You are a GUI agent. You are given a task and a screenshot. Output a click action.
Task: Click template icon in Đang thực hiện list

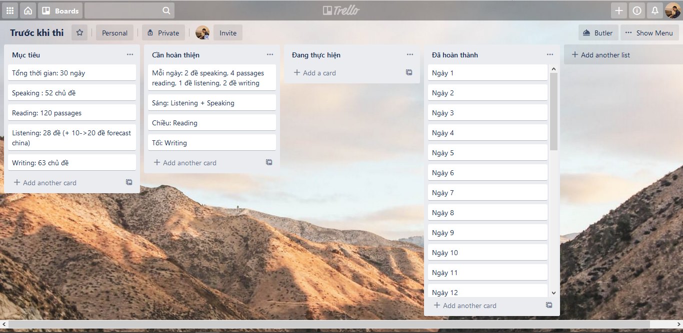click(x=409, y=73)
